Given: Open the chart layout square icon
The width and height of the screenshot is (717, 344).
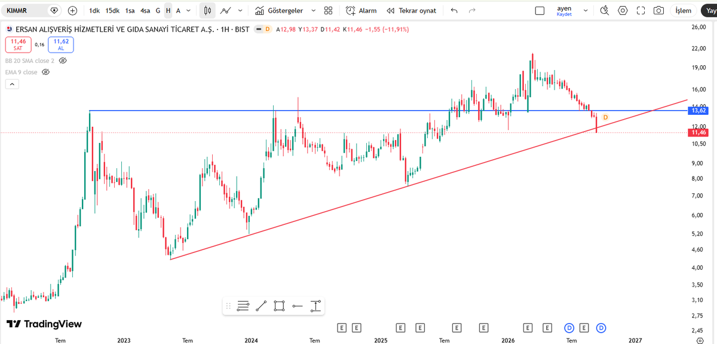Looking at the screenshot, I should pyautogui.click(x=540, y=10).
